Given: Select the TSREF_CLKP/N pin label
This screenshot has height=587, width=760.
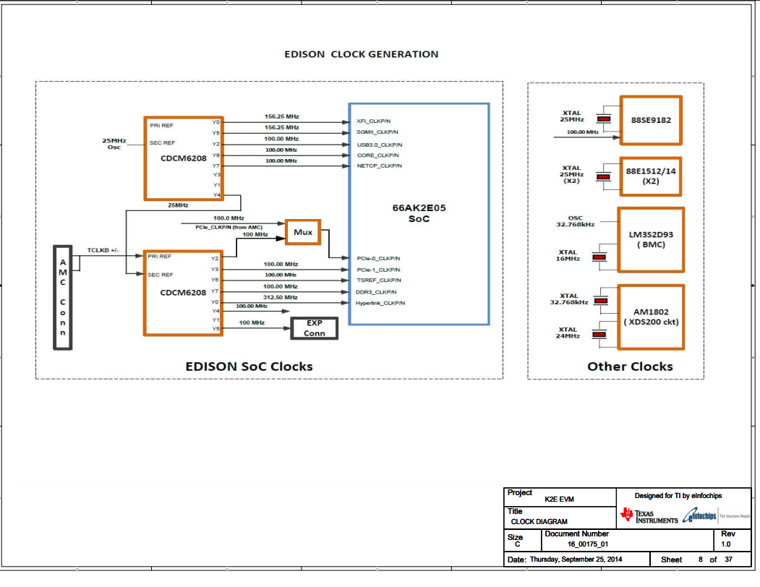Looking at the screenshot, I should click(x=379, y=280).
